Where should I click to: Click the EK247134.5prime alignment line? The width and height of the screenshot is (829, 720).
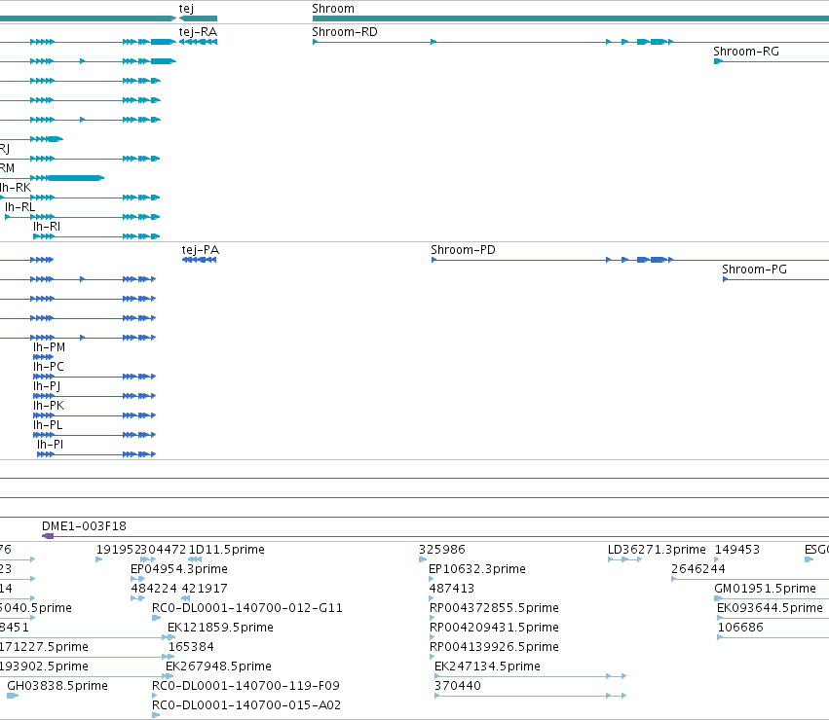click(530, 676)
